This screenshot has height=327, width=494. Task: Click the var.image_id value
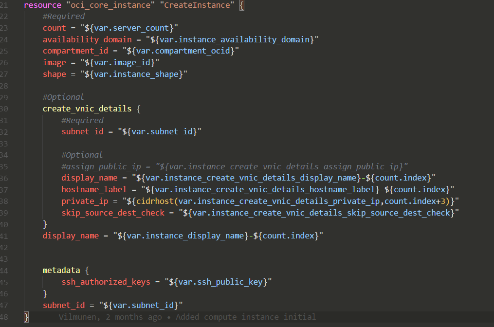pyautogui.click(x=122, y=62)
